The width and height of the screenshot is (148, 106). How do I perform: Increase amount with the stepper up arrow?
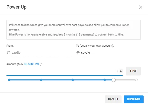coord(121,70)
